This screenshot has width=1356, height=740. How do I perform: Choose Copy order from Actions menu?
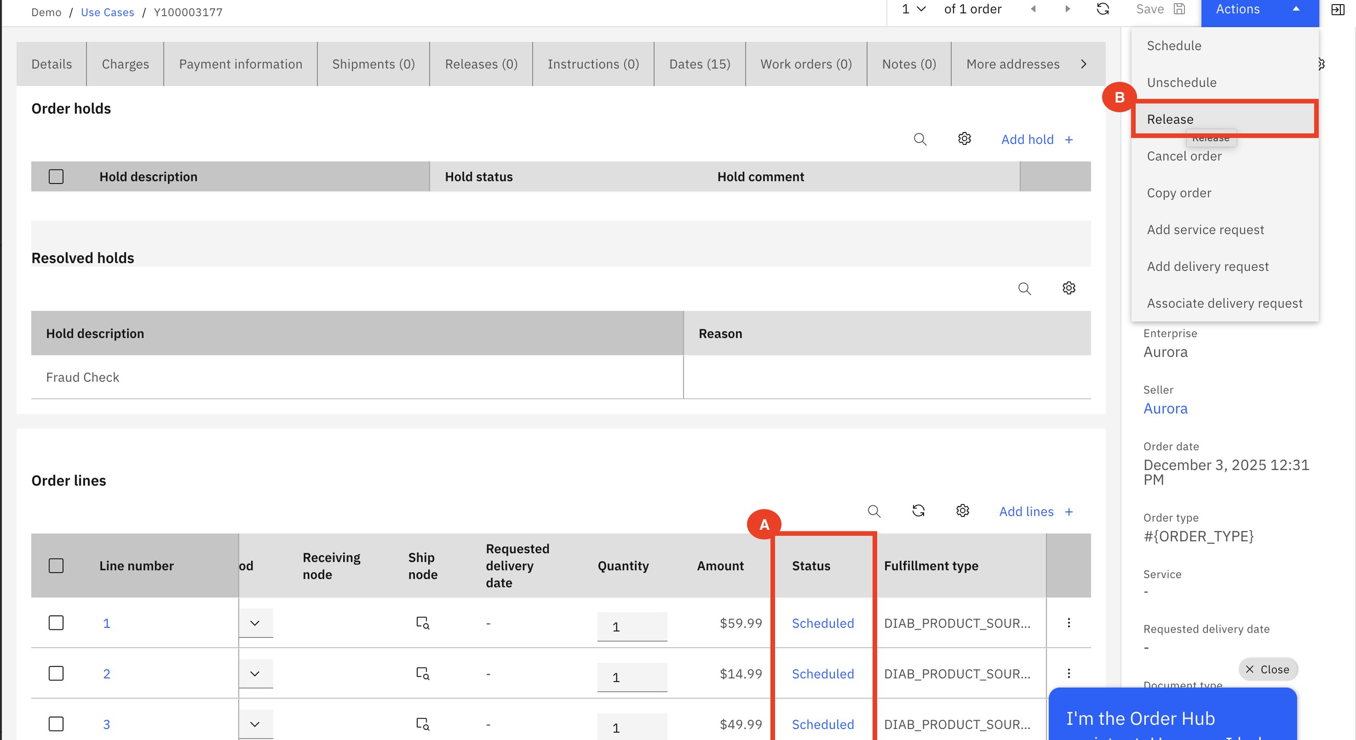[1225, 193]
